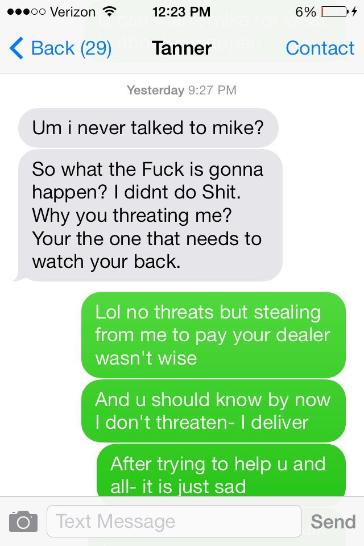This screenshot has width=364, height=546.
Task: Tap the Tanner conversation title
Action: pyautogui.click(x=182, y=48)
